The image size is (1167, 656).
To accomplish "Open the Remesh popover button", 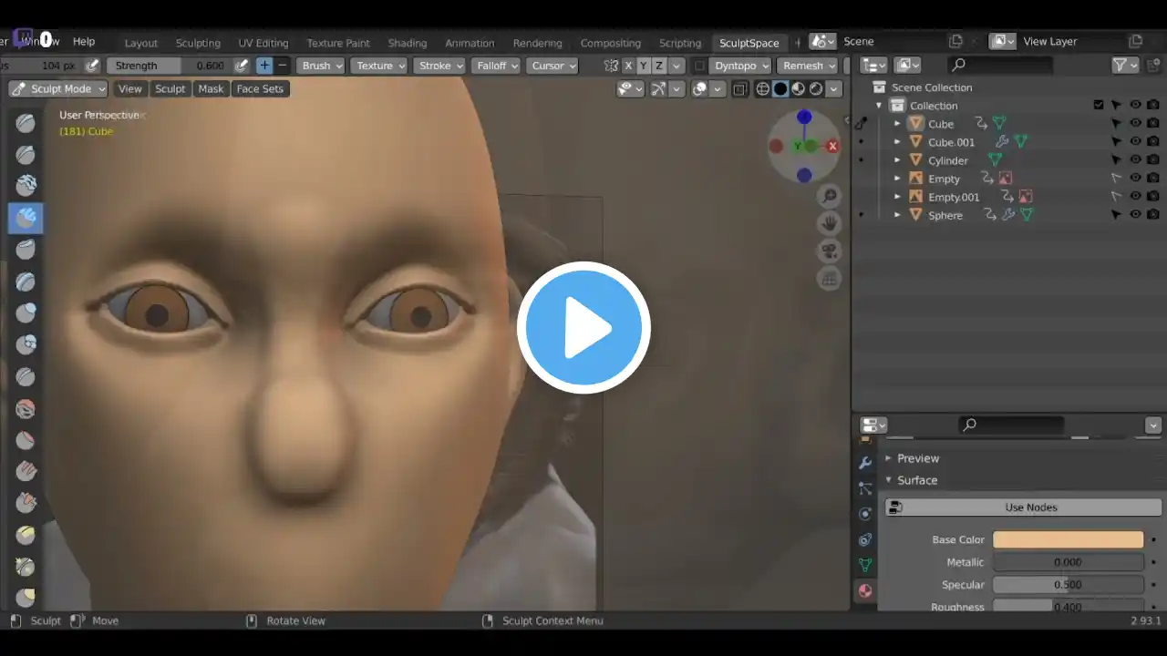I will 809,66.
